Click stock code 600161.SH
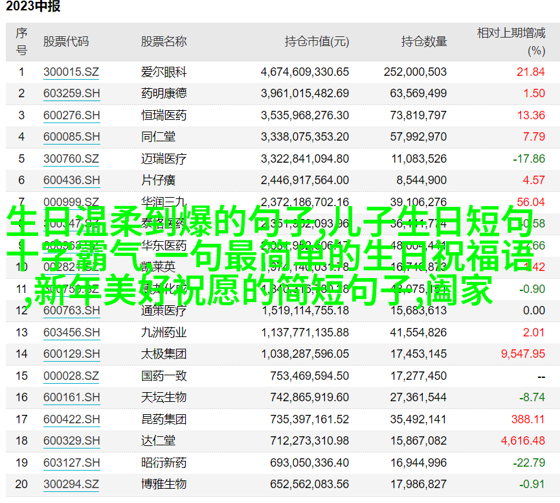 click(71, 397)
